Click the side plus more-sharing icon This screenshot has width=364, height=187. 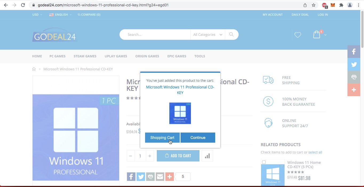pos(354,90)
